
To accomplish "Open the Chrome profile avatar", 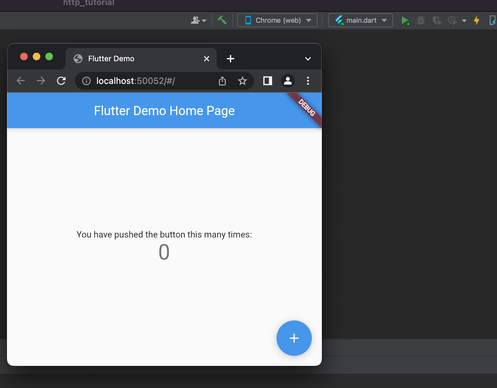I will tap(288, 81).
